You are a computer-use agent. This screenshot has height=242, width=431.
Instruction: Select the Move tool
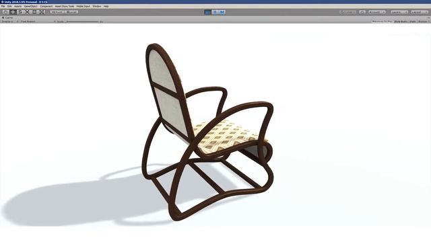[13, 12]
